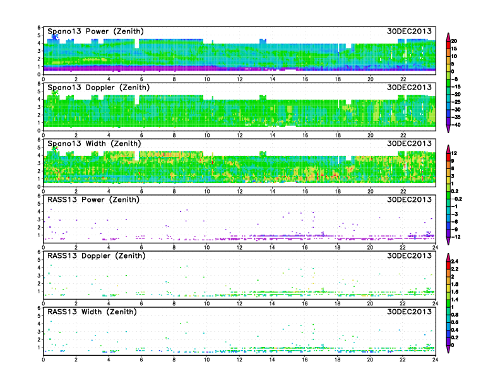Select the RASS13 Width (Zenith) title
The width and height of the screenshot is (500, 386).
coord(93,312)
